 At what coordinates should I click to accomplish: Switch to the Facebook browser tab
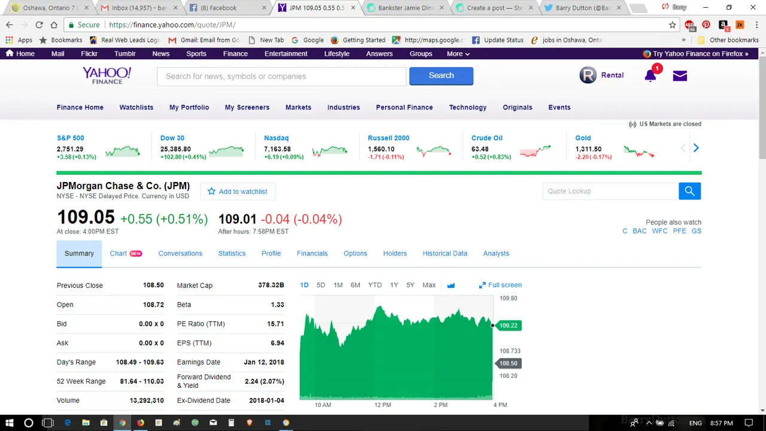click(227, 8)
